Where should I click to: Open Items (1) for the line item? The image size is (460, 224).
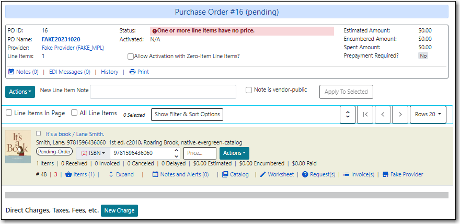(x=80, y=174)
